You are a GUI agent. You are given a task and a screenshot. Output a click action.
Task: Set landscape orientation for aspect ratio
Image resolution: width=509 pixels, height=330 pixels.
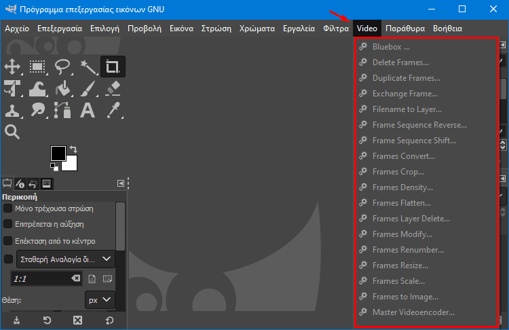(x=107, y=278)
